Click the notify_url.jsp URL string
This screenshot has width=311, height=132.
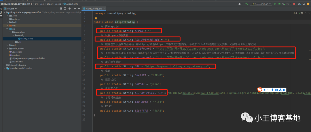211,49
